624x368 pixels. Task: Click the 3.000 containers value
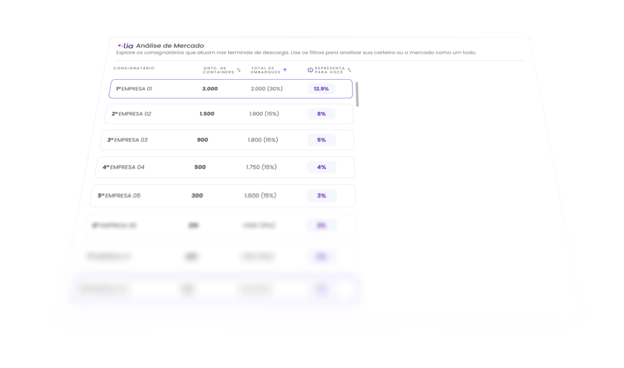[x=210, y=89]
